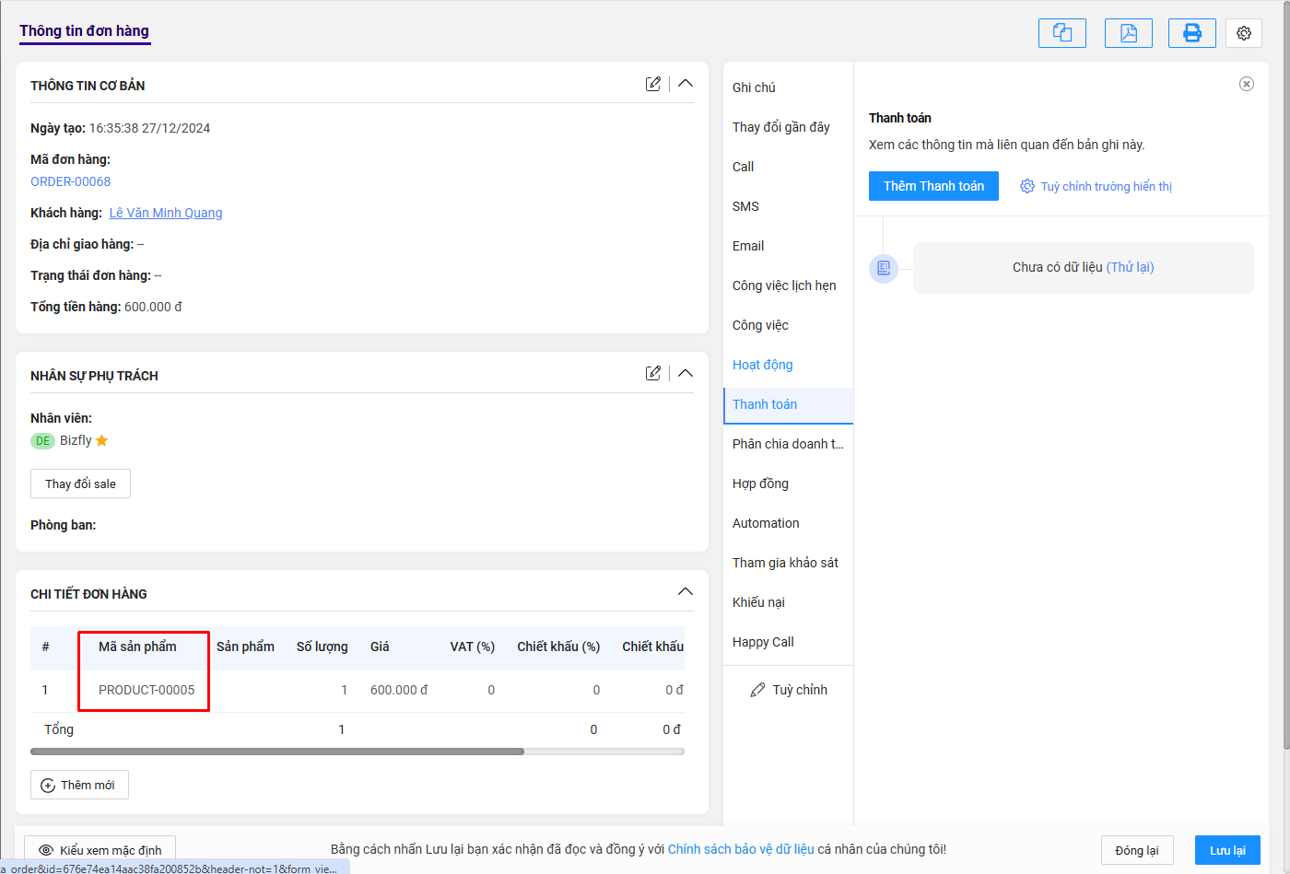This screenshot has width=1290, height=874.
Task: Click the Số lượng column header
Action: tap(322, 647)
